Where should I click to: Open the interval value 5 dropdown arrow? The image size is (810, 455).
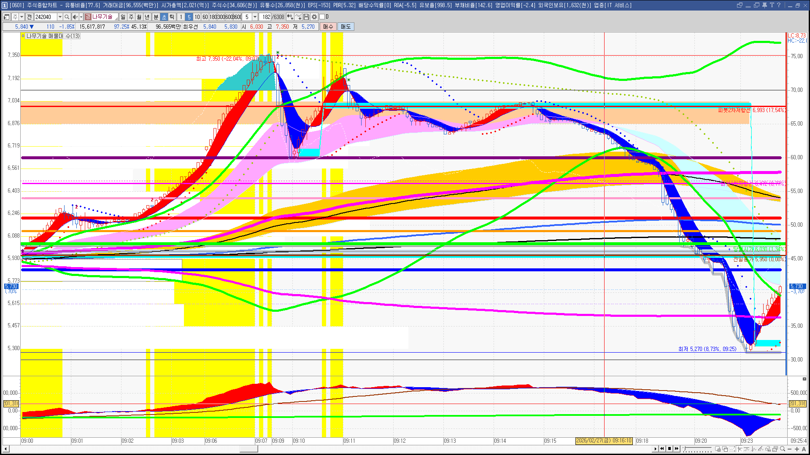255,17
